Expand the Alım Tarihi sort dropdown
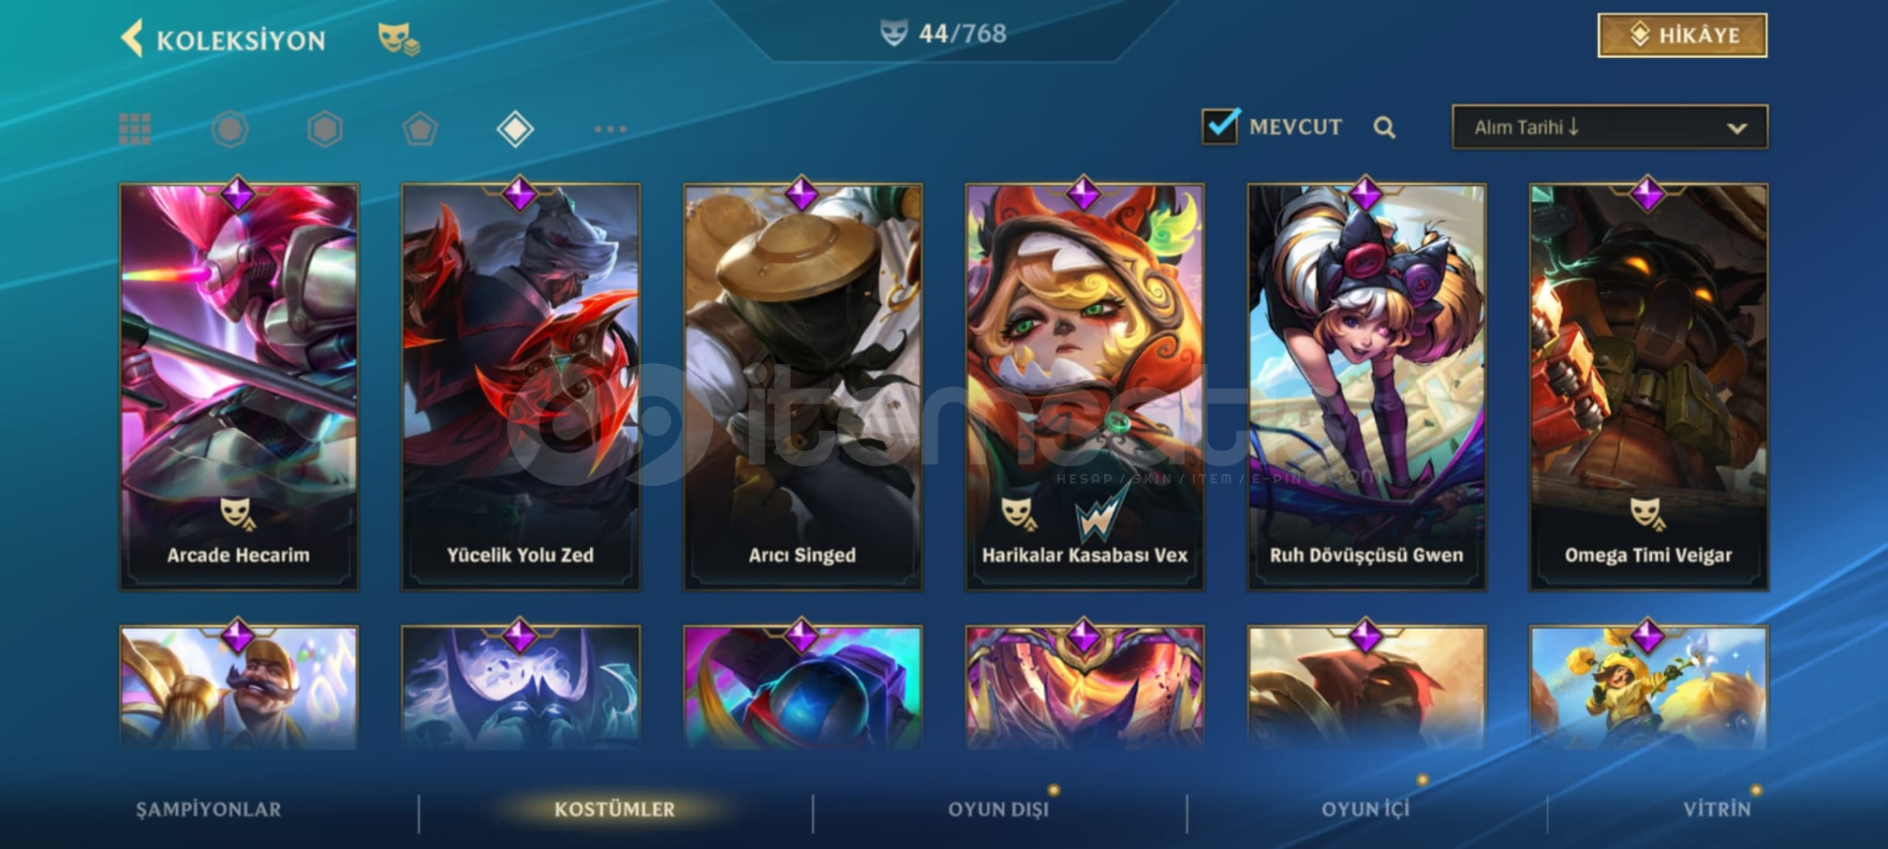1888x849 pixels. [1610, 127]
